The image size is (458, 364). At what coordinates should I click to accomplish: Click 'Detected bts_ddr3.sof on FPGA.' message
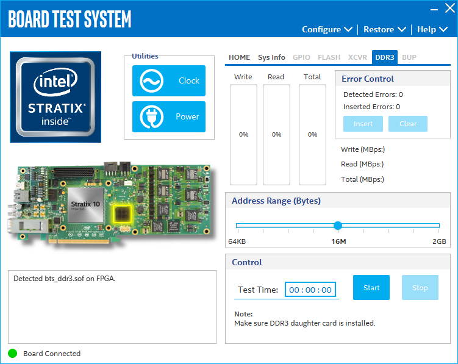(x=65, y=279)
